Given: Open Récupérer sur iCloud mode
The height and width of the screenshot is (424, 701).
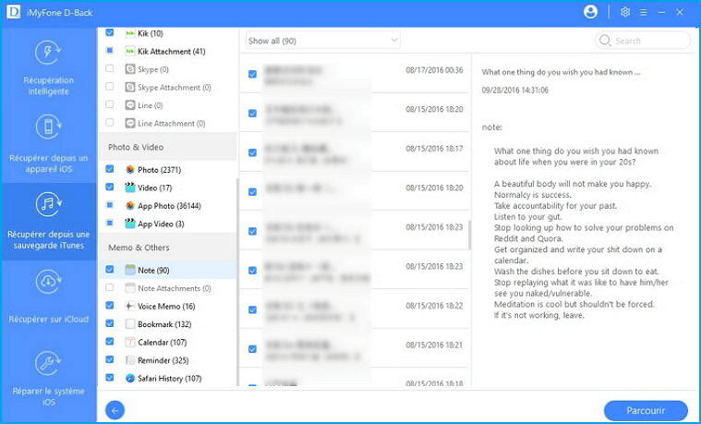Looking at the screenshot, I should (x=48, y=297).
